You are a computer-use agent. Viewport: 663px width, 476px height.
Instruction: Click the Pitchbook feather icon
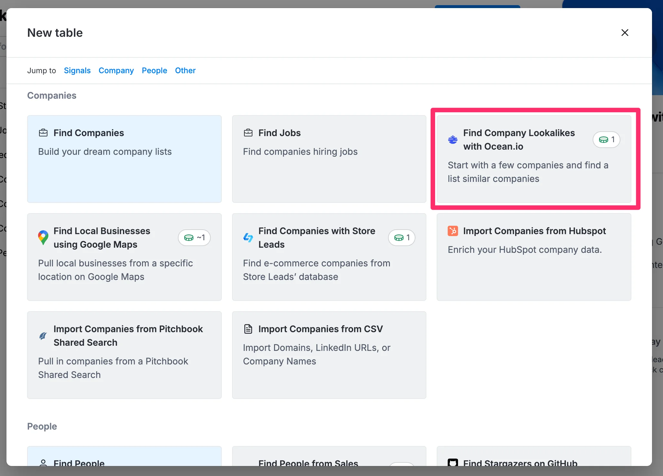pyautogui.click(x=43, y=336)
